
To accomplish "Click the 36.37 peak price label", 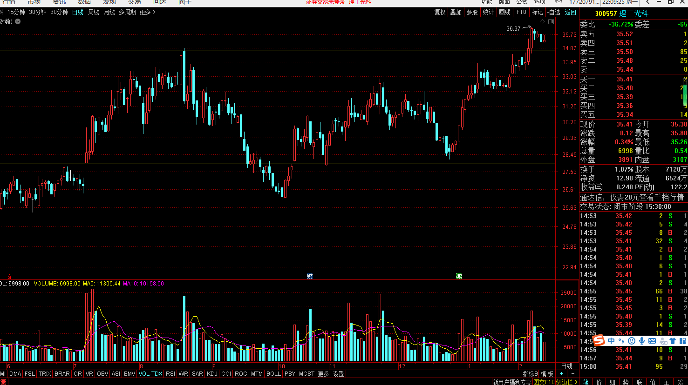I will [513, 28].
